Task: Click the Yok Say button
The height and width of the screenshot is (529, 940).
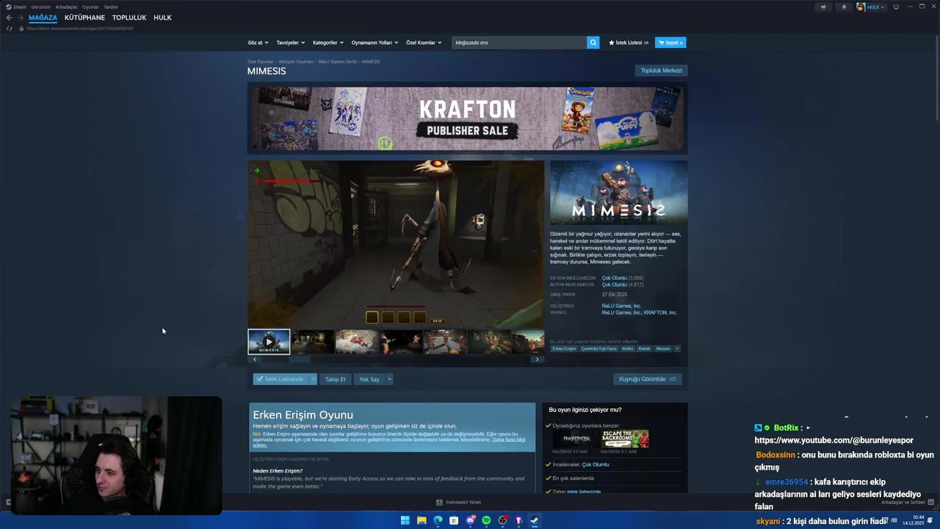Action: click(369, 379)
